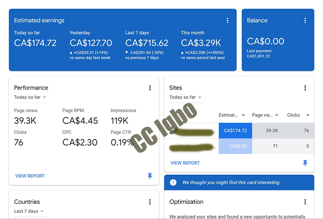Open Optimization card three-dot menu

[305, 202]
